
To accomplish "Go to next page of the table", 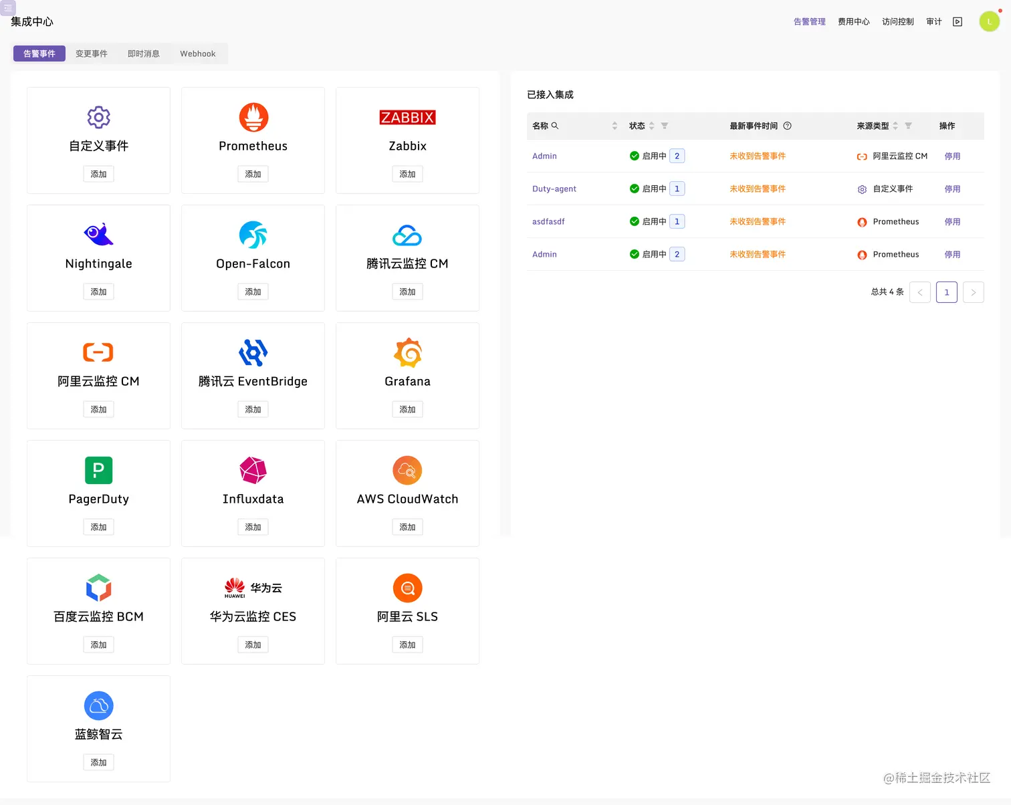I will (x=974, y=292).
